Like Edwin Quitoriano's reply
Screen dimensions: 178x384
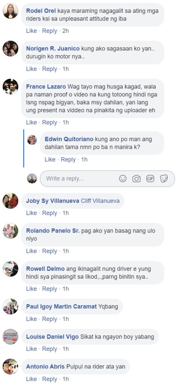(50, 159)
